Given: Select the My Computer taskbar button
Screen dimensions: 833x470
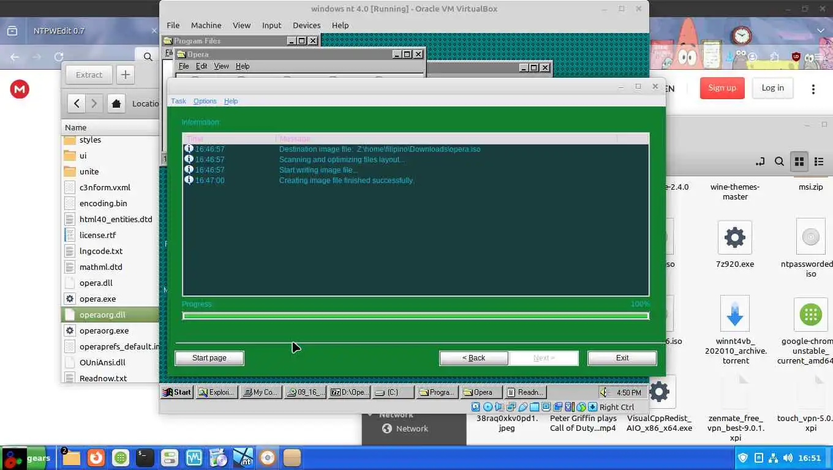Looking at the screenshot, I should 261,392.
